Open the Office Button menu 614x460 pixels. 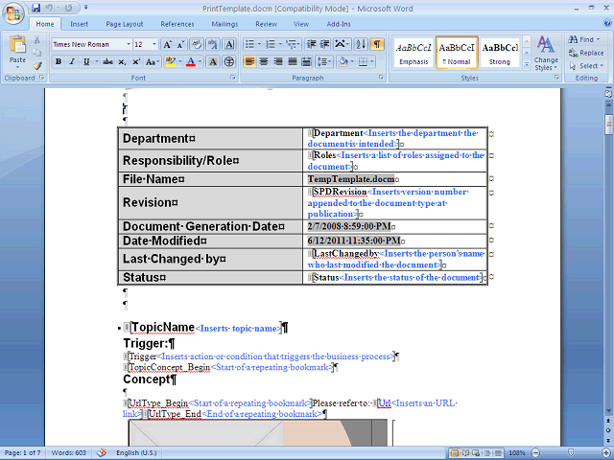[x=13, y=13]
